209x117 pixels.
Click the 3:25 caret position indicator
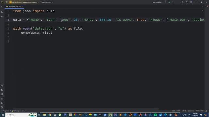[173, 111]
